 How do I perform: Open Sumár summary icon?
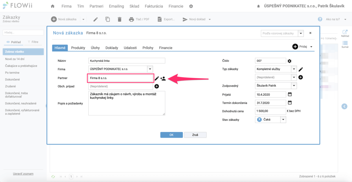pyautogui.click(x=345, y=44)
